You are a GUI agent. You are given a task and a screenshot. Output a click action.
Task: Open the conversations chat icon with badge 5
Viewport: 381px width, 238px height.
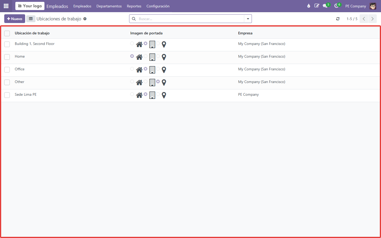tap(326, 6)
